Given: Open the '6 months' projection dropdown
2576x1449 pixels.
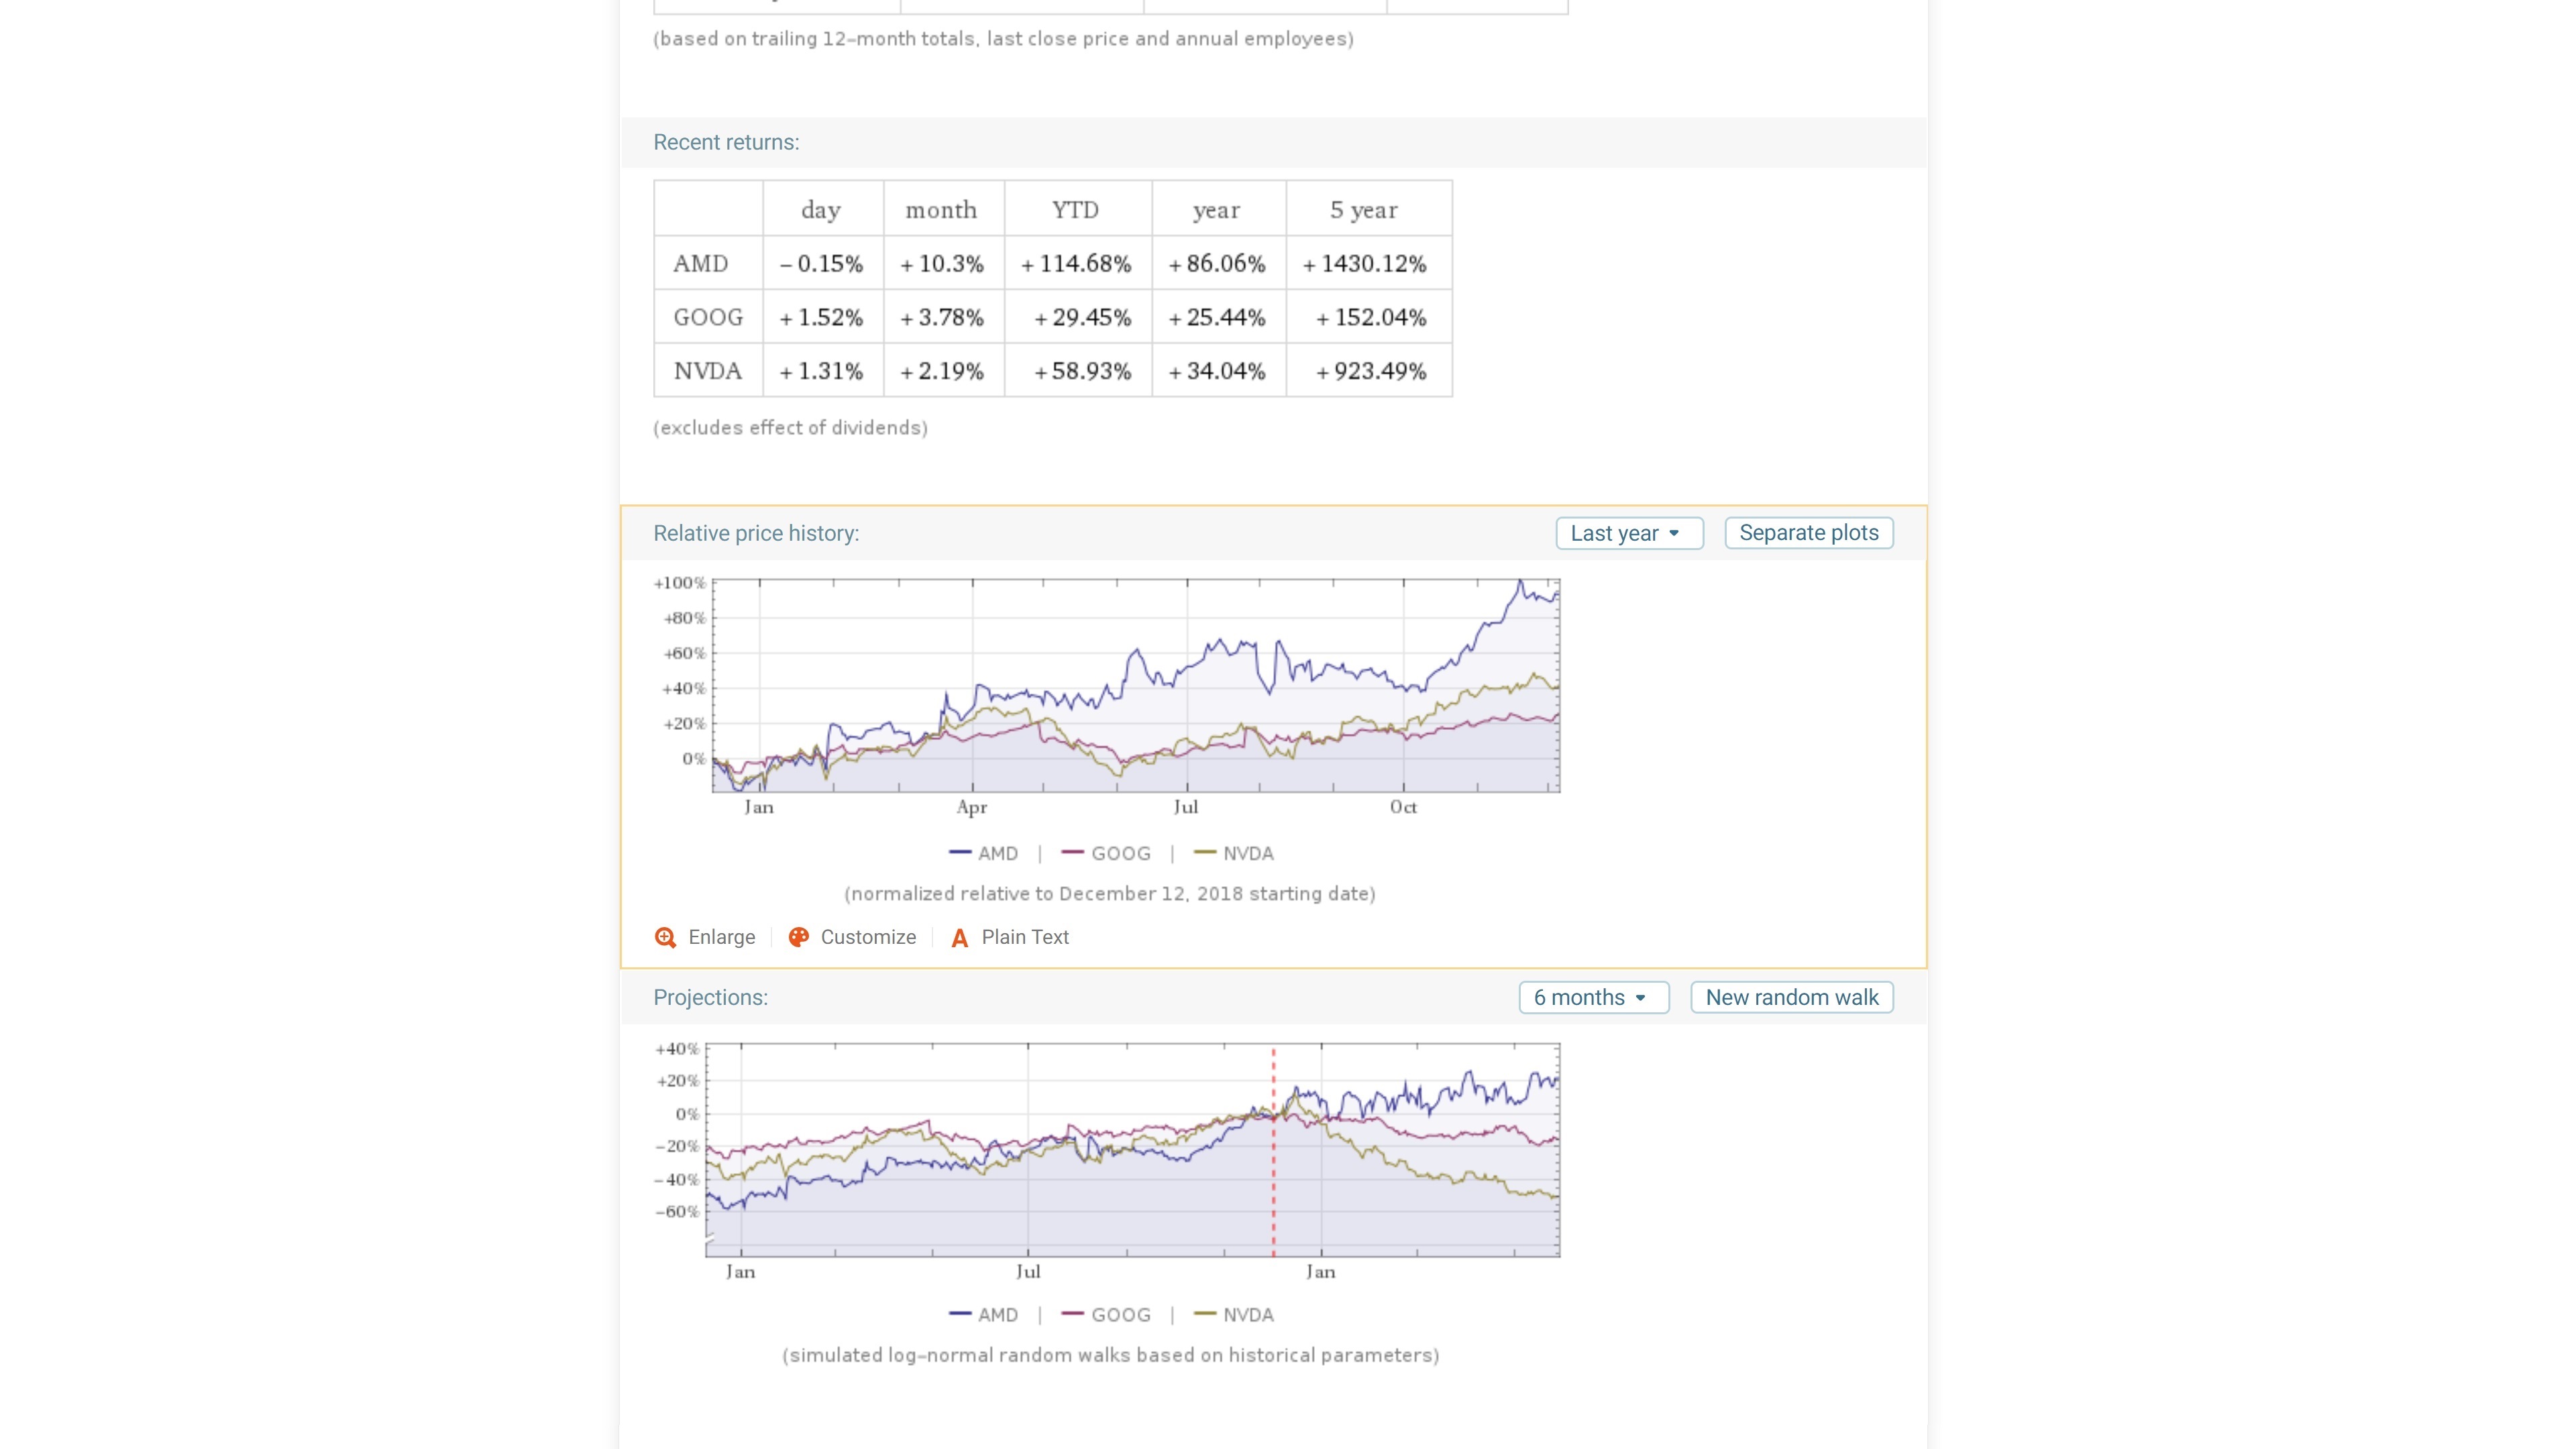Looking at the screenshot, I should pos(1593,997).
